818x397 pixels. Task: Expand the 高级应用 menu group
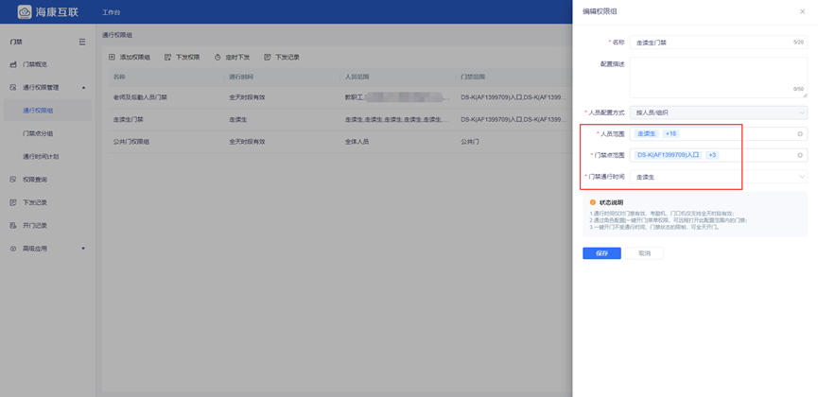point(83,249)
